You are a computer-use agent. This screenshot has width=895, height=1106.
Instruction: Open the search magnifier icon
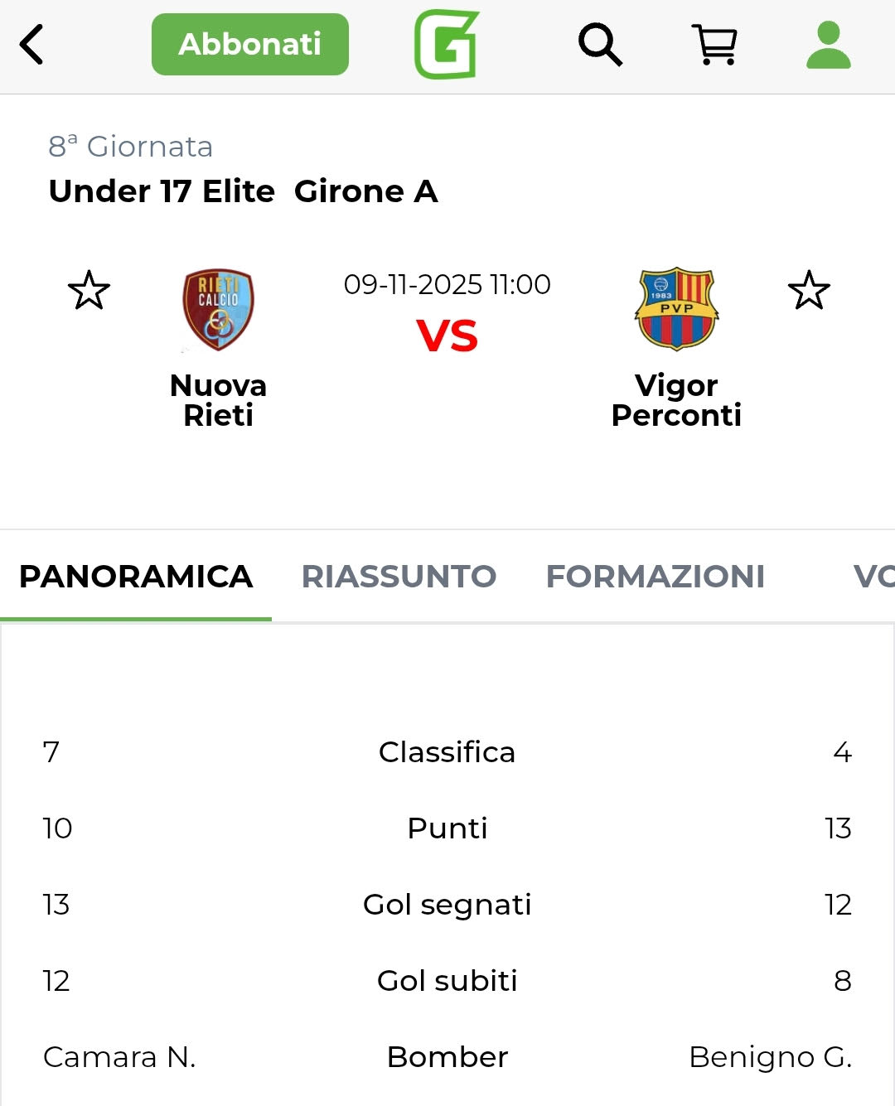pos(600,45)
